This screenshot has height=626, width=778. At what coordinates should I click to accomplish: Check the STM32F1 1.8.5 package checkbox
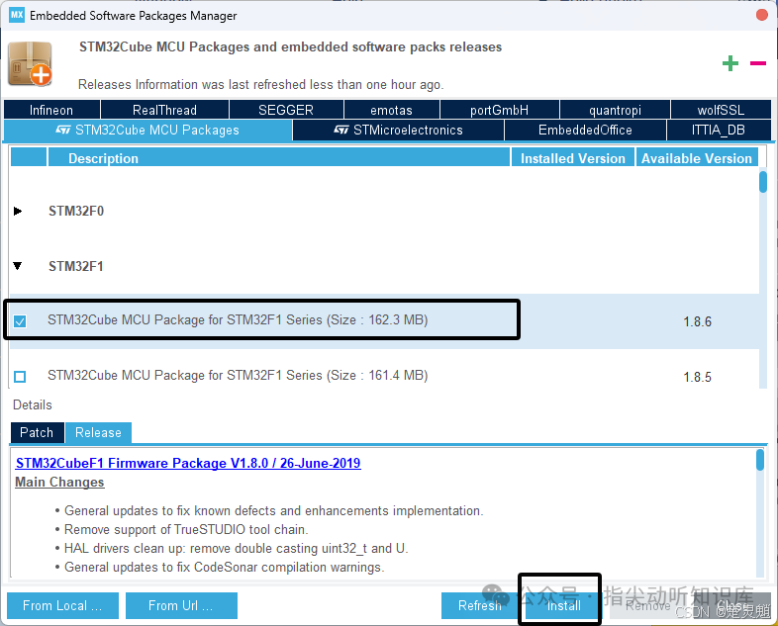coord(20,377)
